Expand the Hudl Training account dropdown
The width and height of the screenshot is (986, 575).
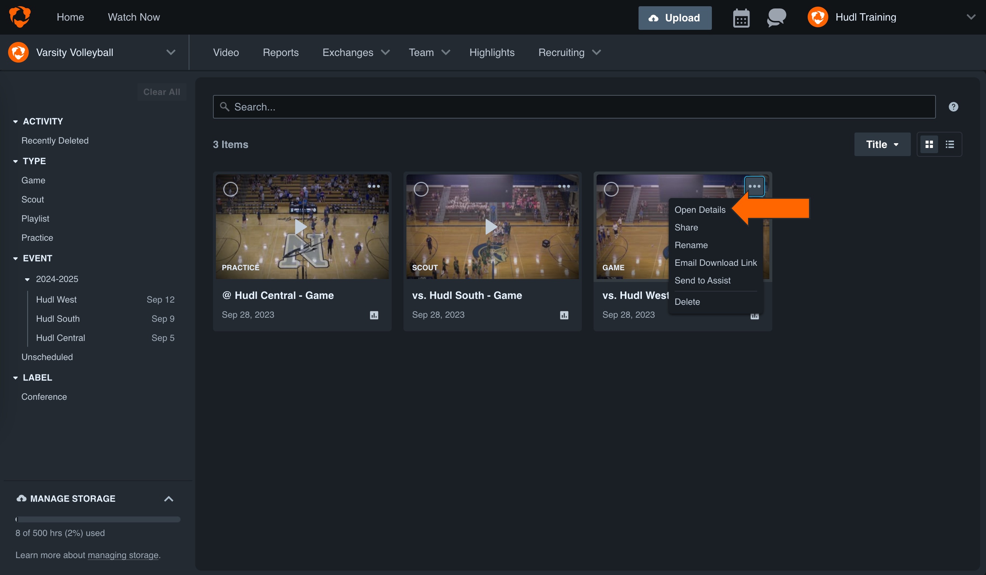coord(971,17)
